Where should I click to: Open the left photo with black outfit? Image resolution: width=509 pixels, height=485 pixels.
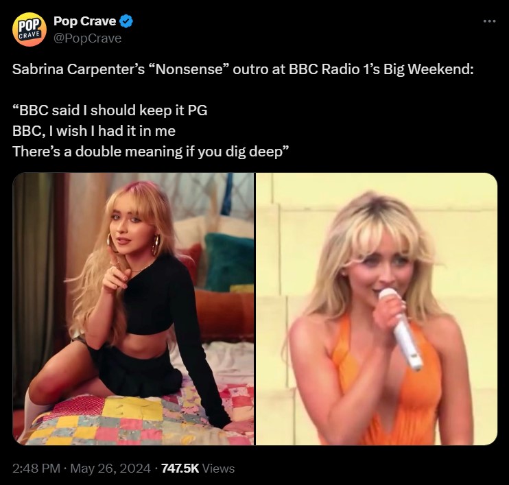pyautogui.click(x=133, y=309)
